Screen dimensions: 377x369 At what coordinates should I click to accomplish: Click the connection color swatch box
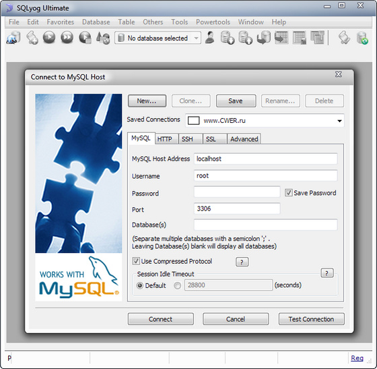coord(194,121)
